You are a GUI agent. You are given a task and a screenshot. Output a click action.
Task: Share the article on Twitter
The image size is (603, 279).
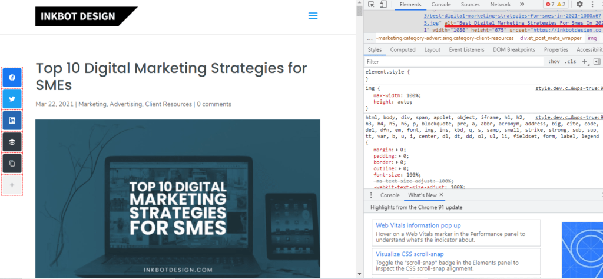(x=12, y=99)
